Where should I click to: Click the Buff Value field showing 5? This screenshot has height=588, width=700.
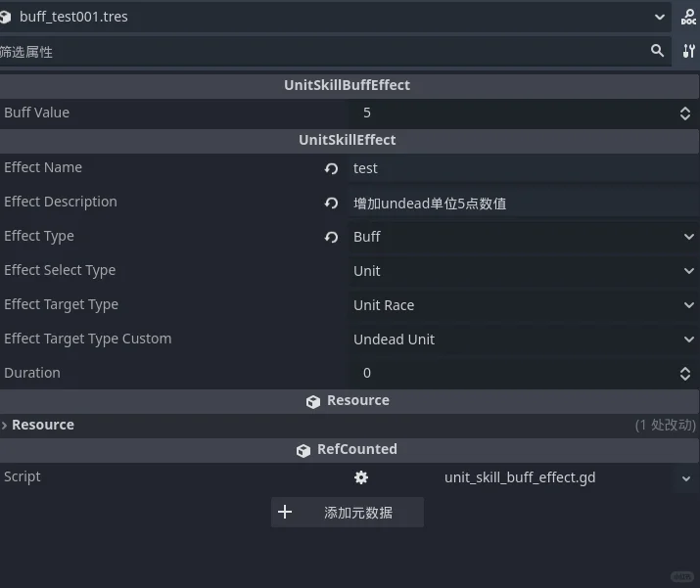[523, 113]
